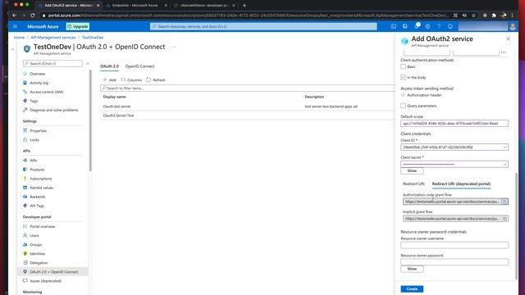Open the Users menu item
This screenshot has height=295, width=525.
click(x=34, y=235)
